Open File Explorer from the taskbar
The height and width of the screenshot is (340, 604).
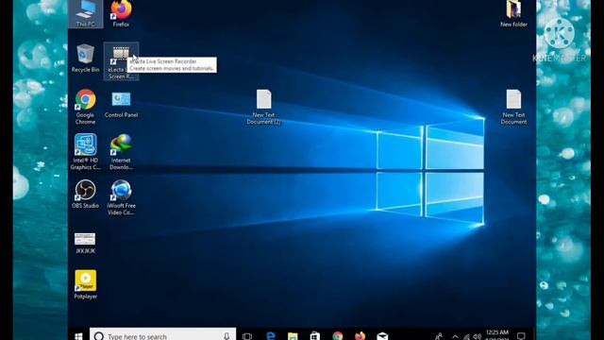(293, 336)
